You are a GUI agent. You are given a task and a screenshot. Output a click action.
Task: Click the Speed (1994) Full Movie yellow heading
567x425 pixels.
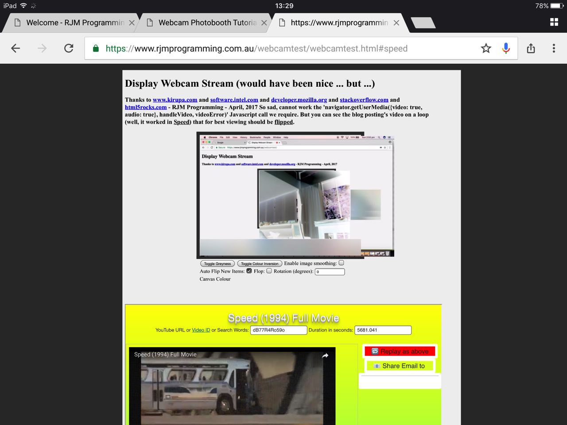pyautogui.click(x=283, y=318)
